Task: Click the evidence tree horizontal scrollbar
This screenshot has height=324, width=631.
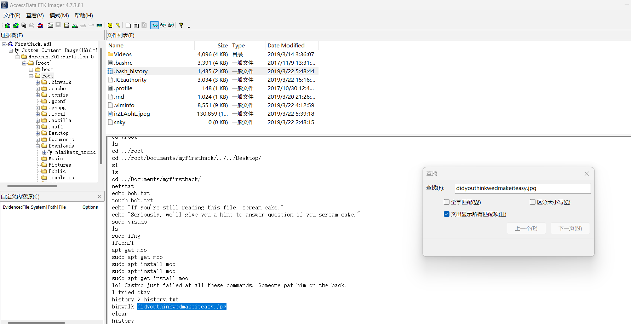Action: pyautogui.click(x=32, y=186)
